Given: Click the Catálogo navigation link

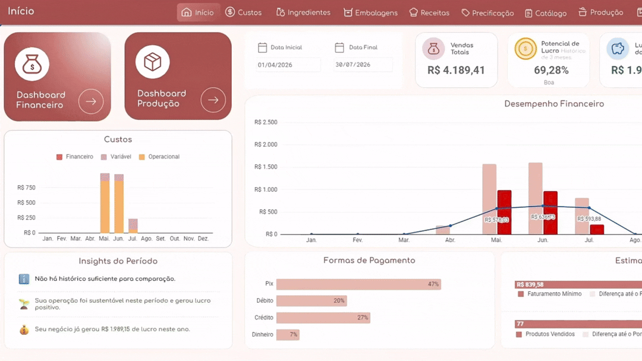Looking at the screenshot, I should pyautogui.click(x=545, y=14).
